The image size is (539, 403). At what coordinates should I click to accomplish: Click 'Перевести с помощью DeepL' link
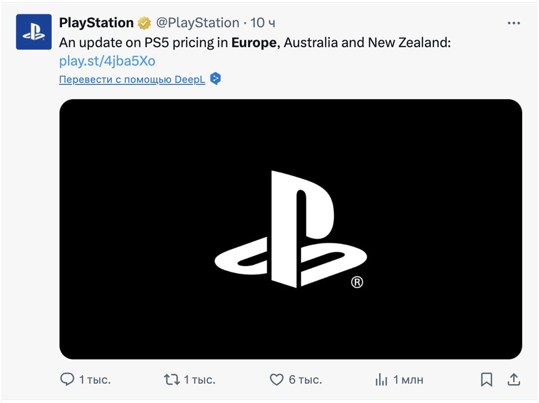132,79
